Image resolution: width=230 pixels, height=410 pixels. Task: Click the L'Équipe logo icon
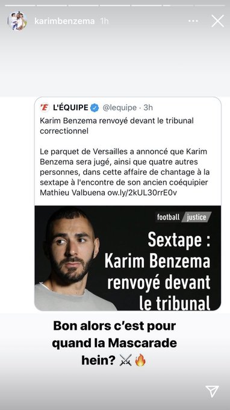[x=45, y=107]
